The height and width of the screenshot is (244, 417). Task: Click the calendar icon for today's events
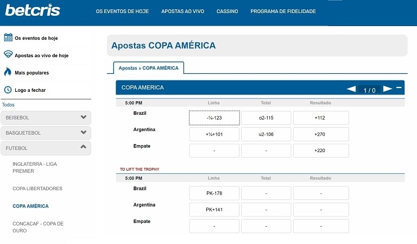8,37
